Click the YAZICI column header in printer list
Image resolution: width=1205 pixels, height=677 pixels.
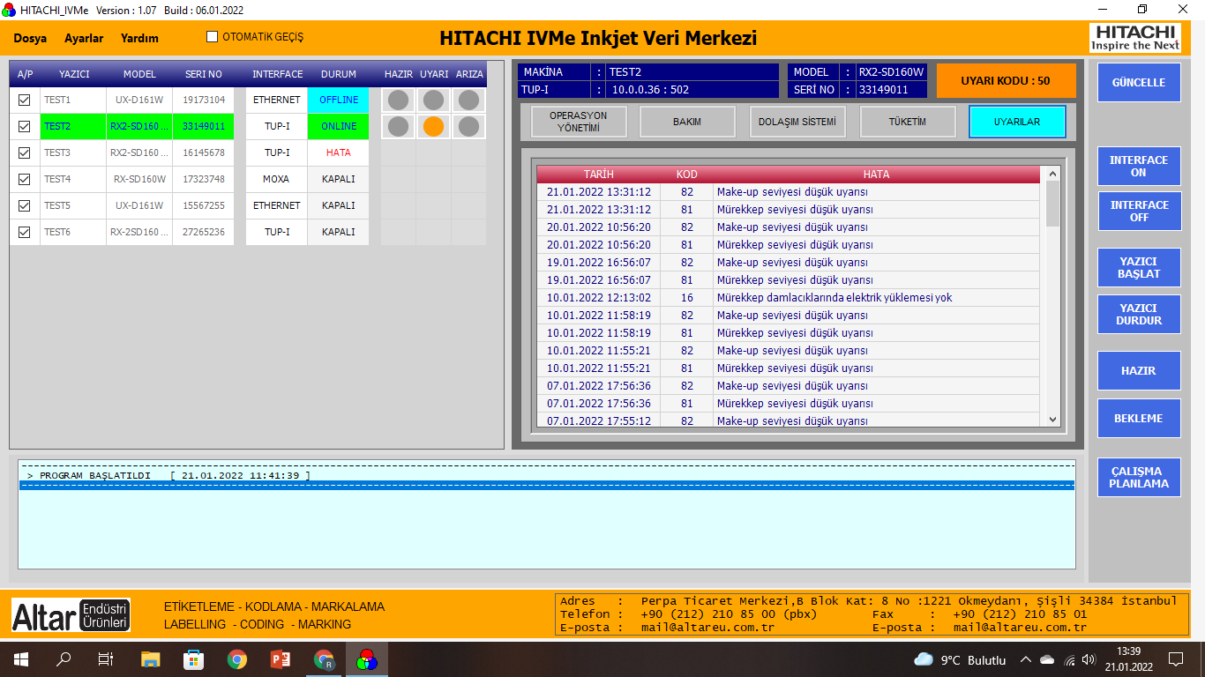pyautogui.click(x=74, y=74)
